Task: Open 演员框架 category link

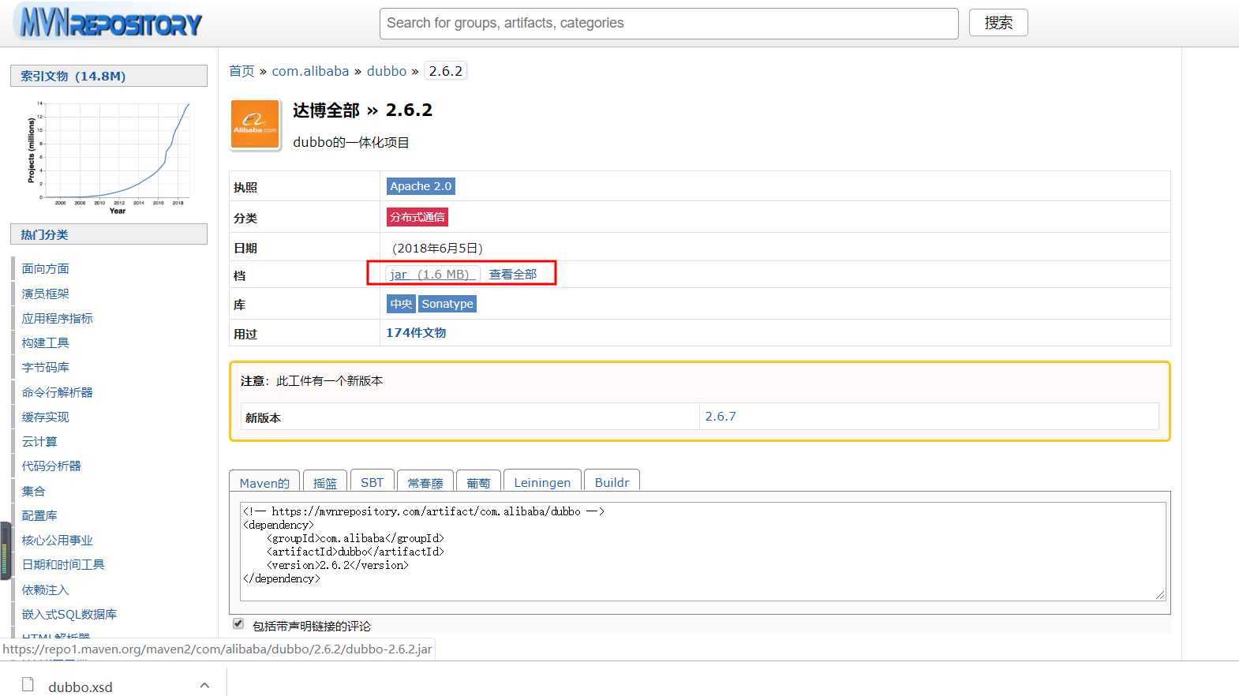Action: click(45, 294)
